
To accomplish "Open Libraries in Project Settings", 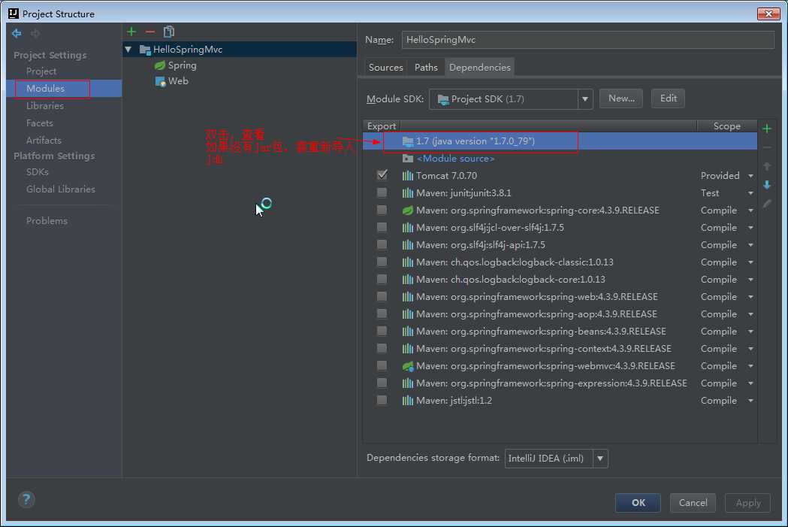I will tap(45, 106).
